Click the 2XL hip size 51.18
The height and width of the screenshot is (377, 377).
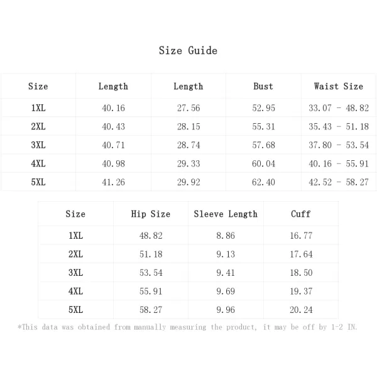(x=151, y=254)
